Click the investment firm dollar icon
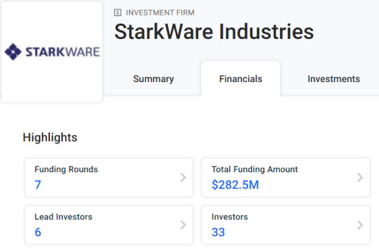Viewport: 379px width, 251px height. [x=118, y=13]
